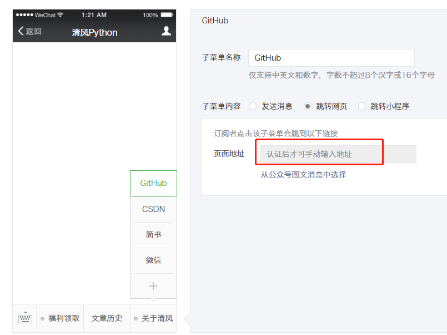The image size is (447, 335).
Task: Select the CSDN submenu item
Action: (x=153, y=209)
